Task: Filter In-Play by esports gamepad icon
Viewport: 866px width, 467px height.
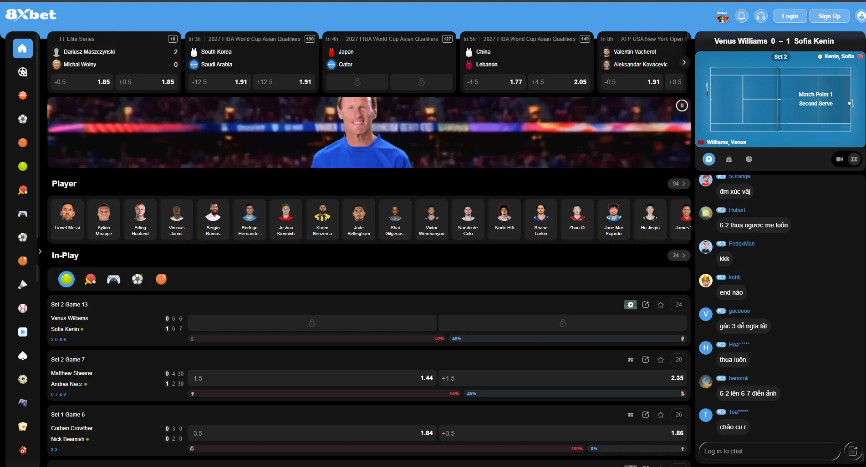Action: pyautogui.click(x=114, y=279)
